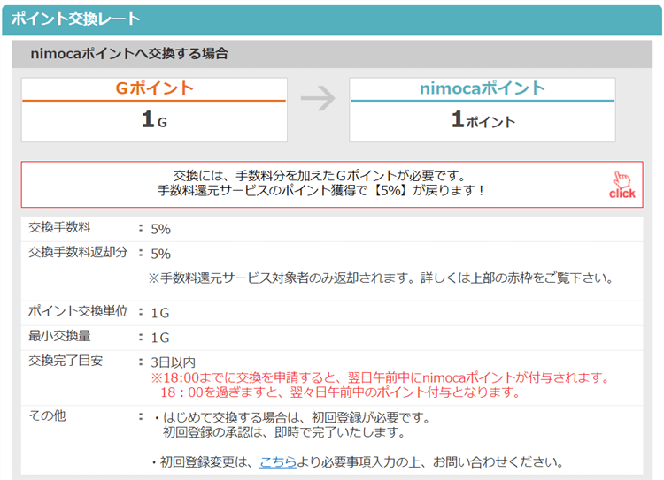Click the 5% value beside 交換手数料返却分

coord(160,254)
